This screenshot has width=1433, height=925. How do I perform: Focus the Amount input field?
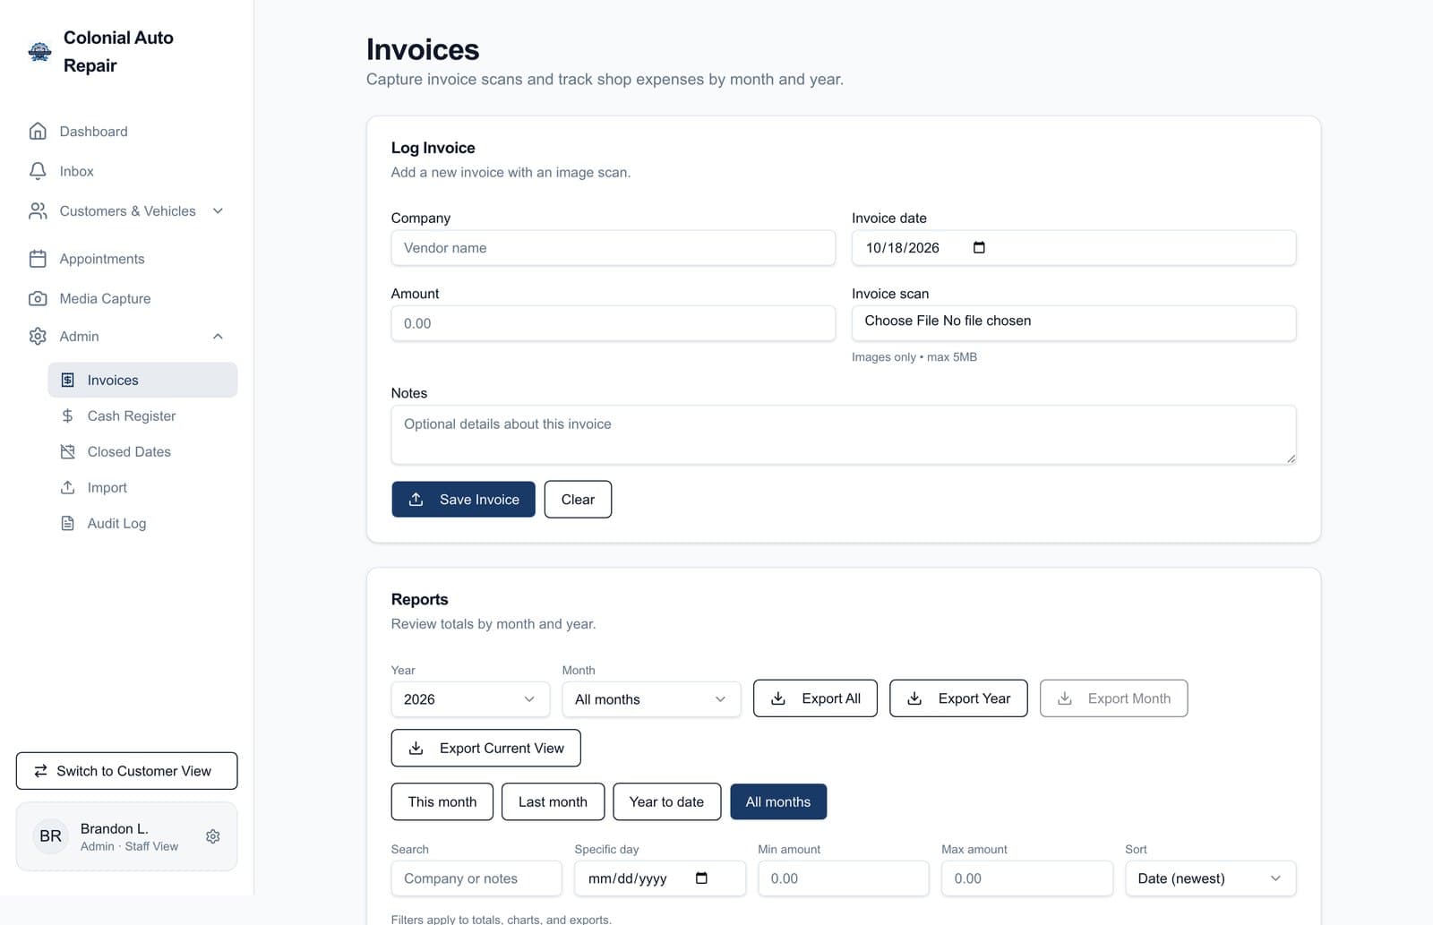[613, 323]
